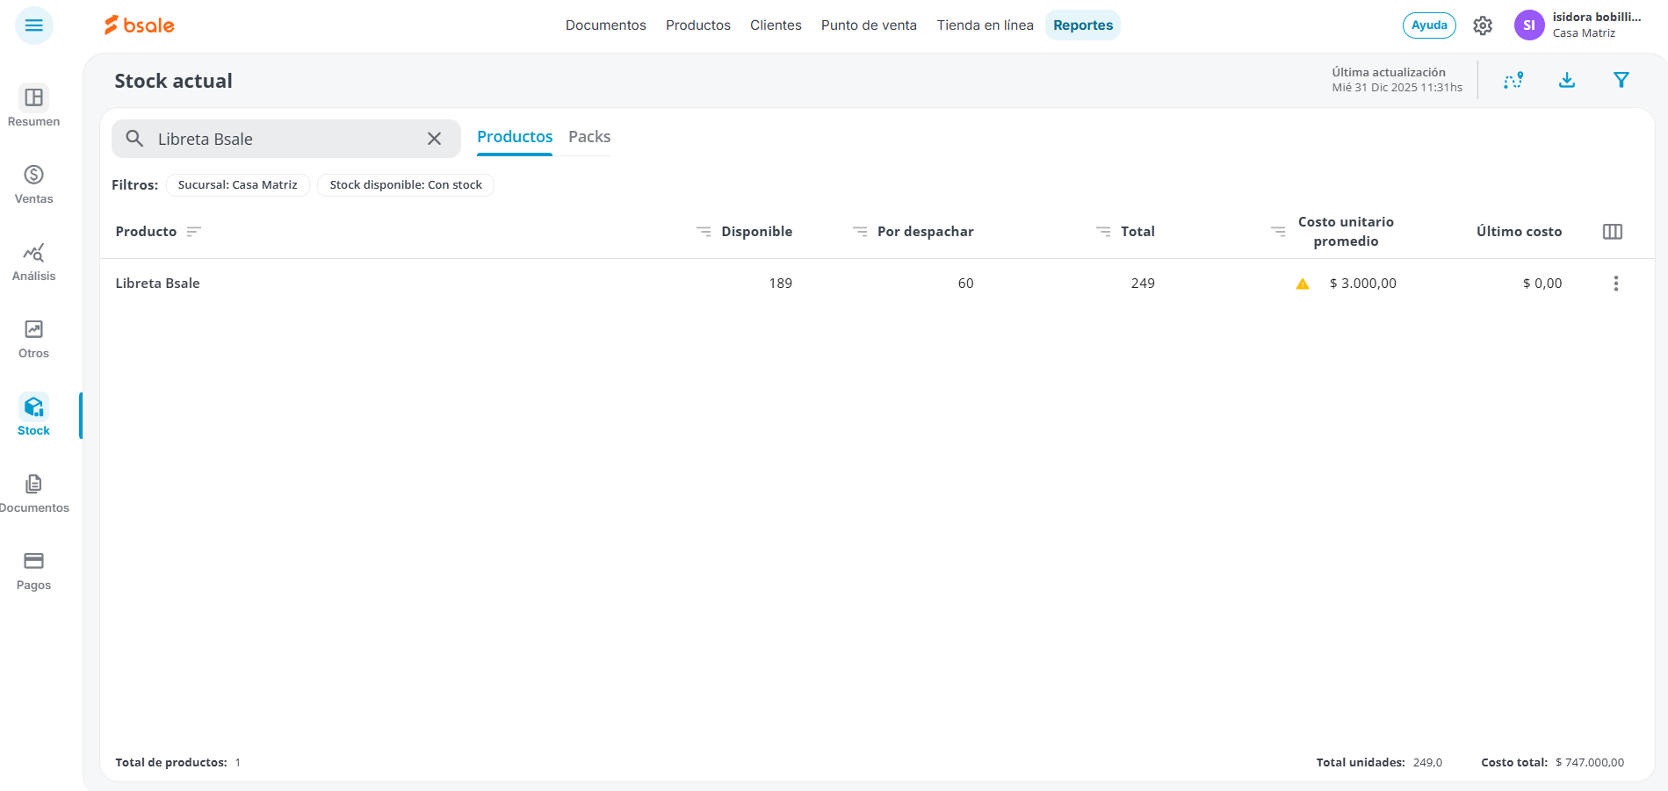Open the Documentos sidebar section
This screenshot has height=791, width=1668.
[x=34, y=493]
